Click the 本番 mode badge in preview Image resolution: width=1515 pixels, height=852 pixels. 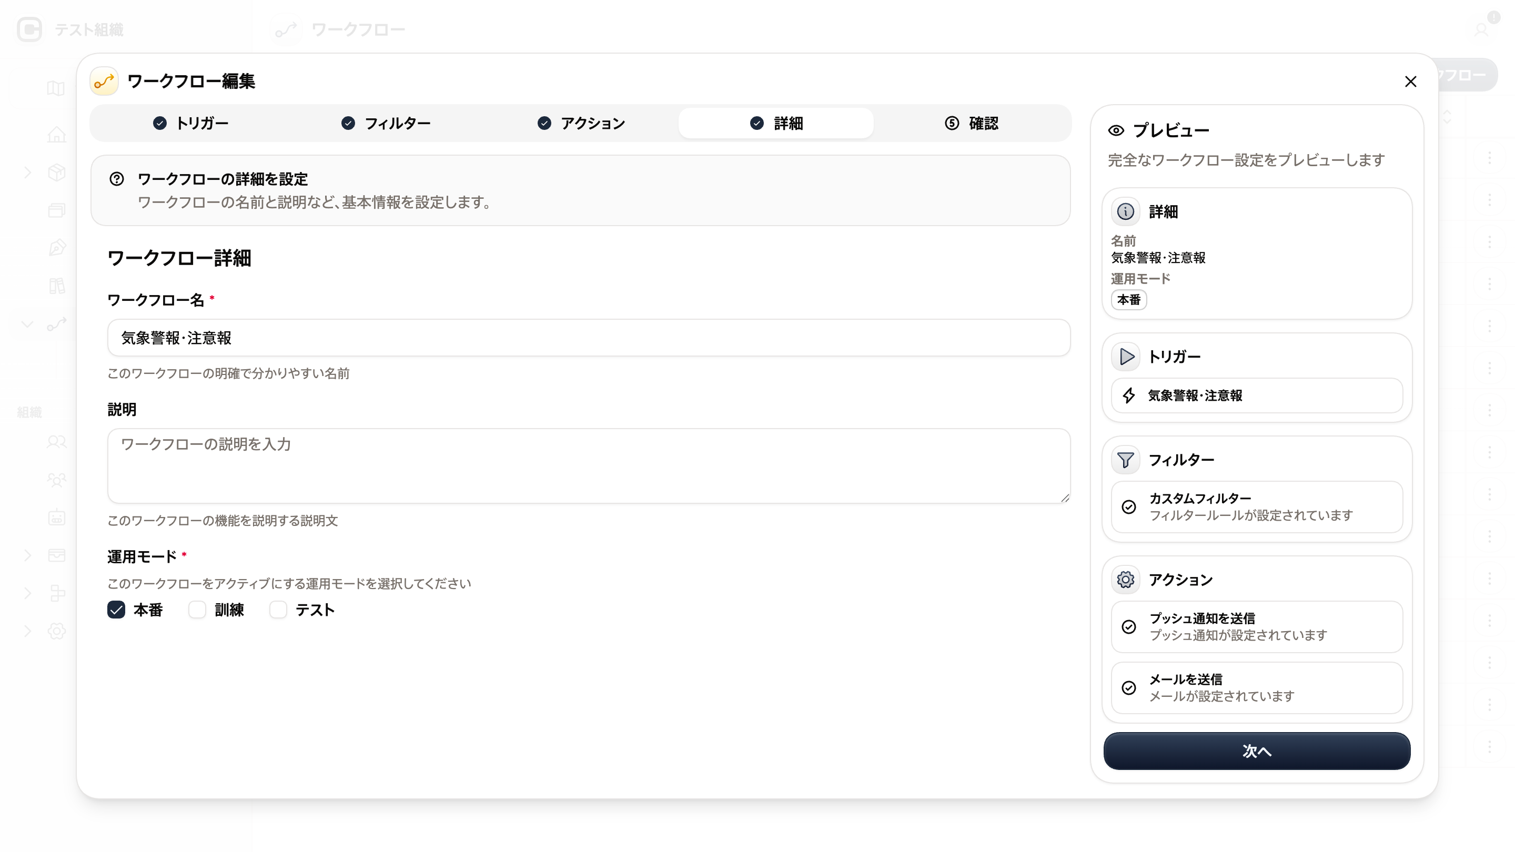(x=1128, y=300)
